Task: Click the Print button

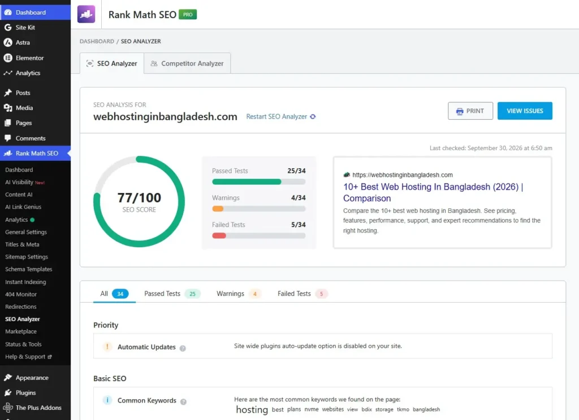Action: click(x=470, y=111)
